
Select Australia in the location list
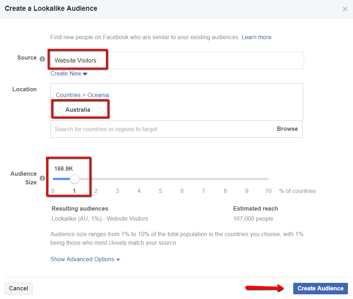pos(78,110)
